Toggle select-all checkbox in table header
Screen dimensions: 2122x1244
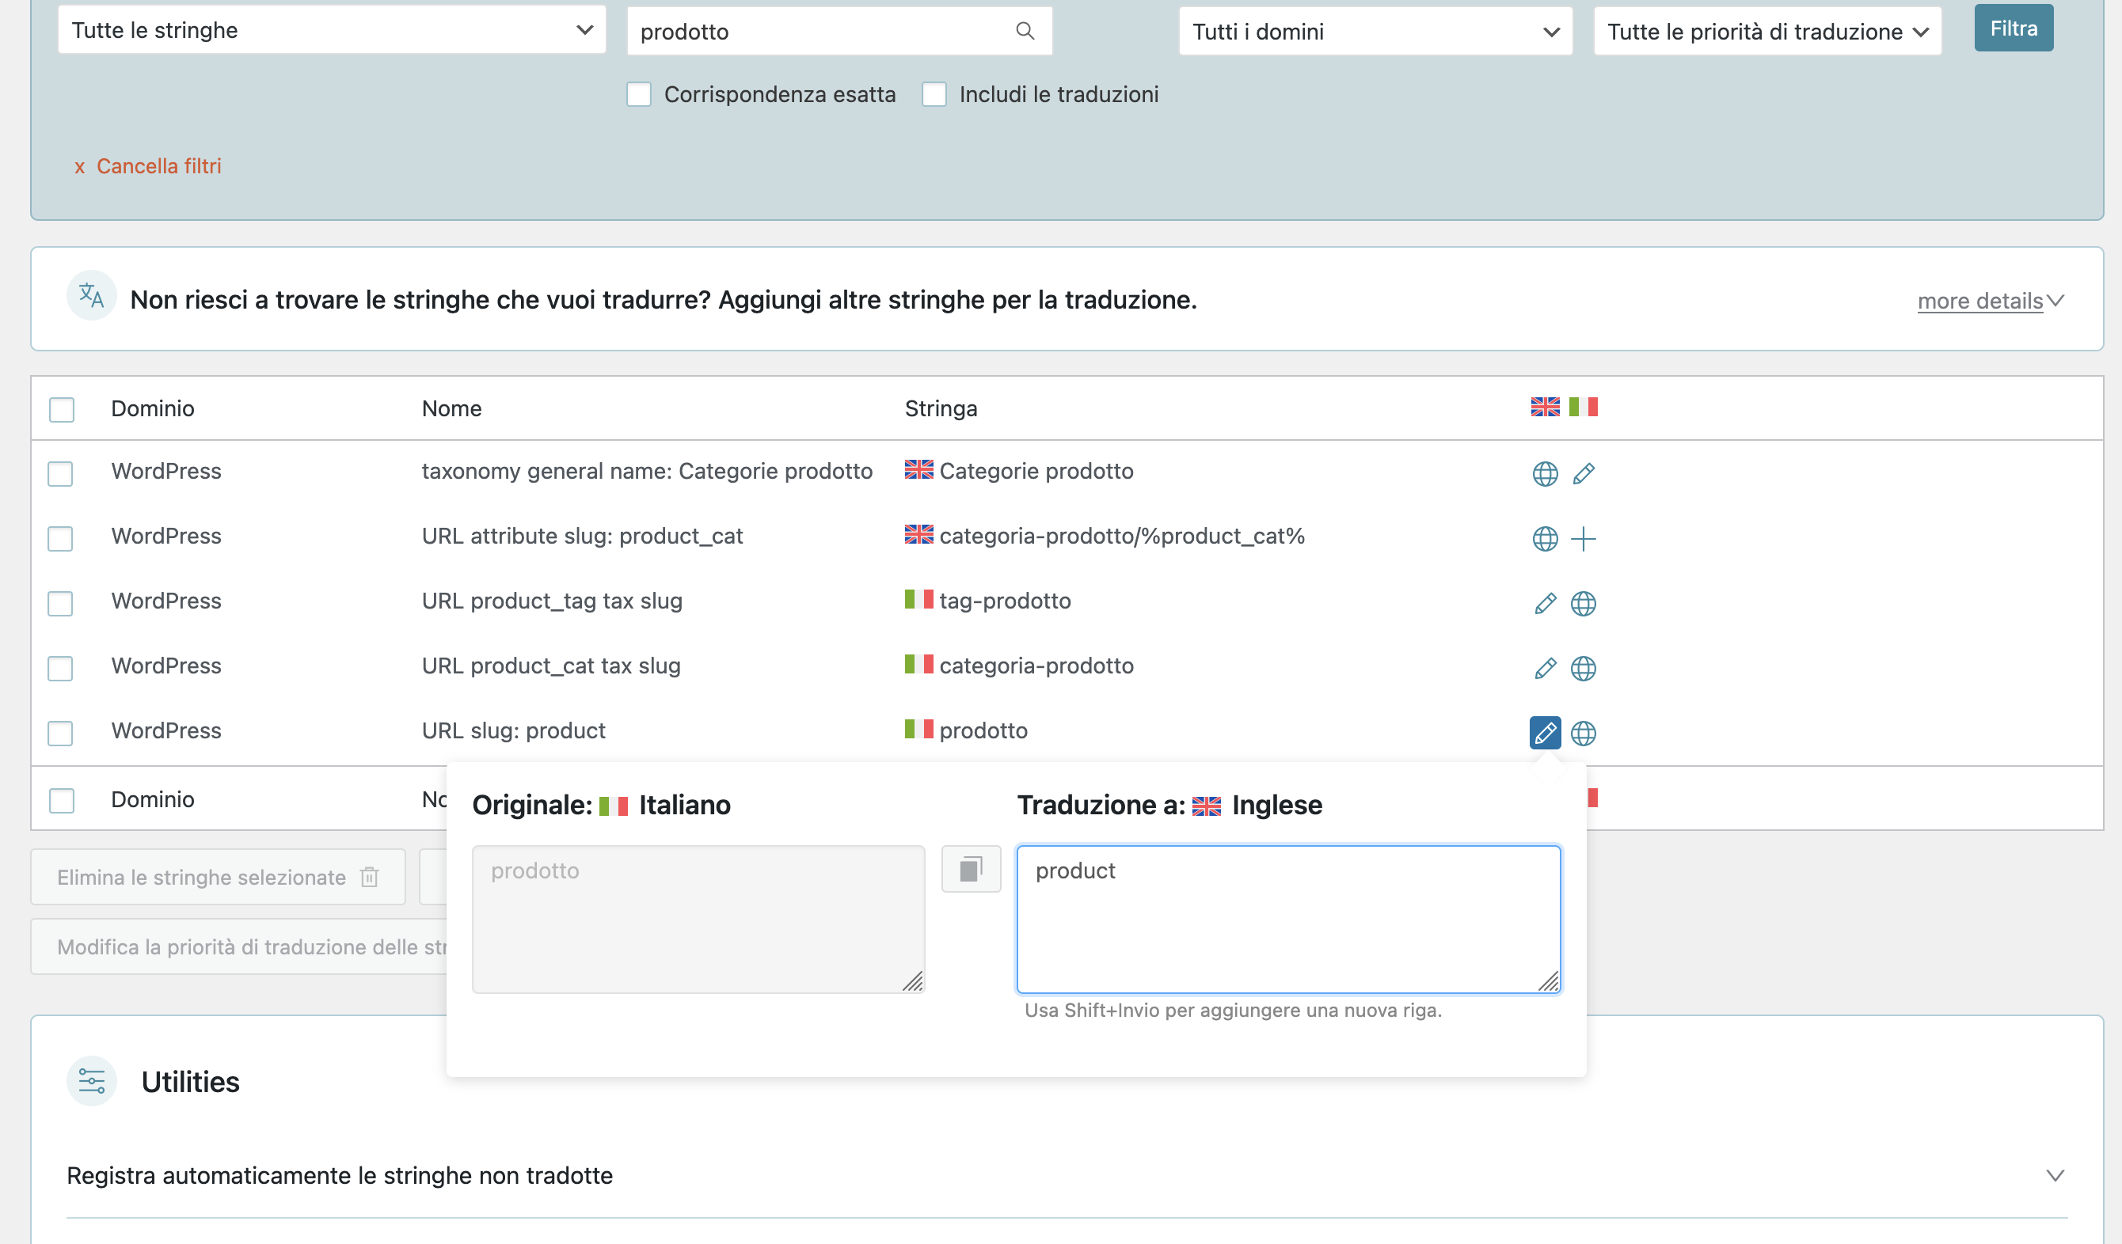(62, 409)
